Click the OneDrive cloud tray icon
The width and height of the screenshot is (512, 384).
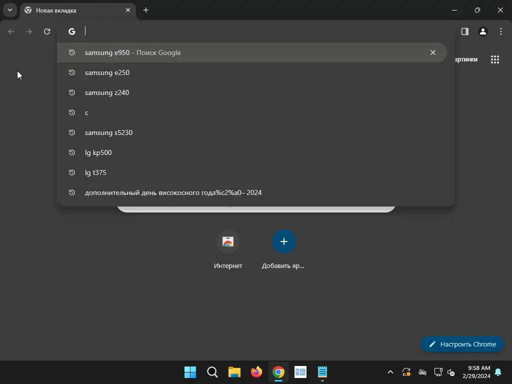[x=422, y=372]
